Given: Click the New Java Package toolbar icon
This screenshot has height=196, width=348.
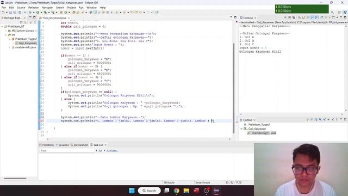Looking at the screenshot, I should click(x=61, y=13).
